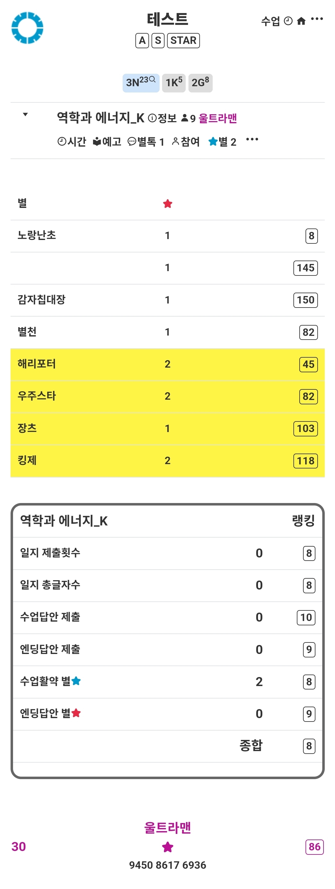Open 참여 person icon
Viewport: 335px width, 889px height.
tap(186, 142)
